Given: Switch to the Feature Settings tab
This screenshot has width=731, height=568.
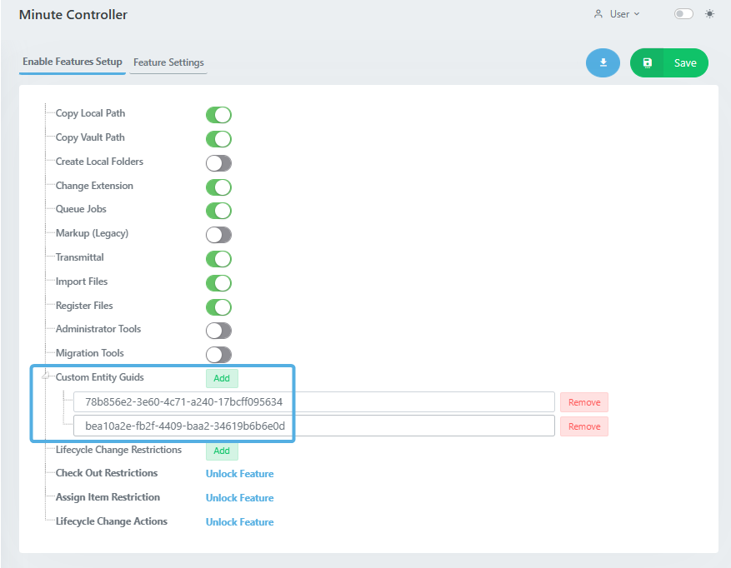Looking at the screenshot, I should tap(168, 62).
